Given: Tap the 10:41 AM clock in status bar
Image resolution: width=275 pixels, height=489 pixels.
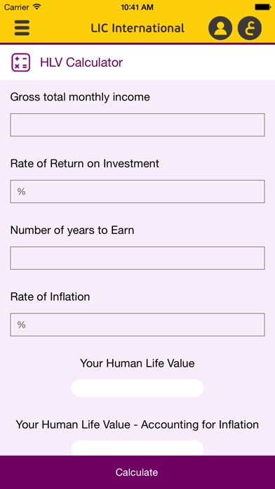Looking at the screenshot, I should 137,7.
